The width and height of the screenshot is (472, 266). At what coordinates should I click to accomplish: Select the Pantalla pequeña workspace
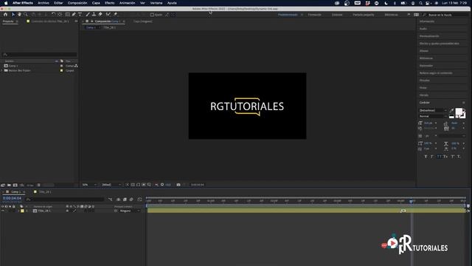(364, 15)
